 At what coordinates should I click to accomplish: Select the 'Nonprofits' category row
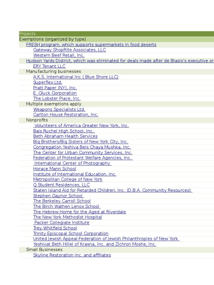point(116,120)
